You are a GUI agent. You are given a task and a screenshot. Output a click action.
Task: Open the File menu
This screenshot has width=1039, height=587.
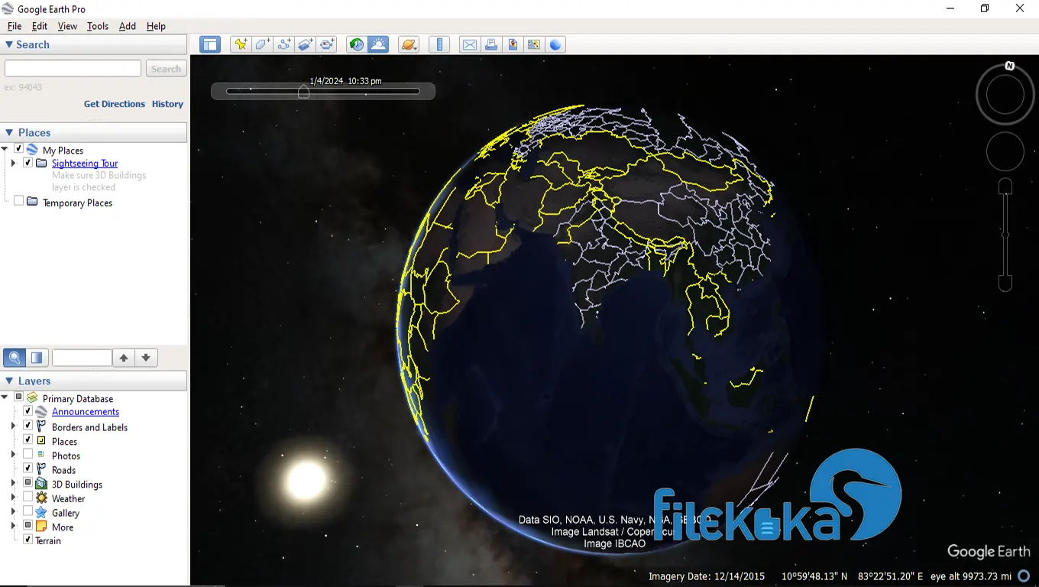point(15,26)
